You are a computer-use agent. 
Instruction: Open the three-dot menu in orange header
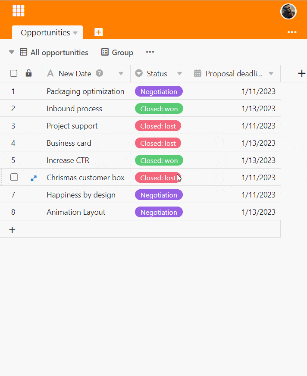[292, 32]
